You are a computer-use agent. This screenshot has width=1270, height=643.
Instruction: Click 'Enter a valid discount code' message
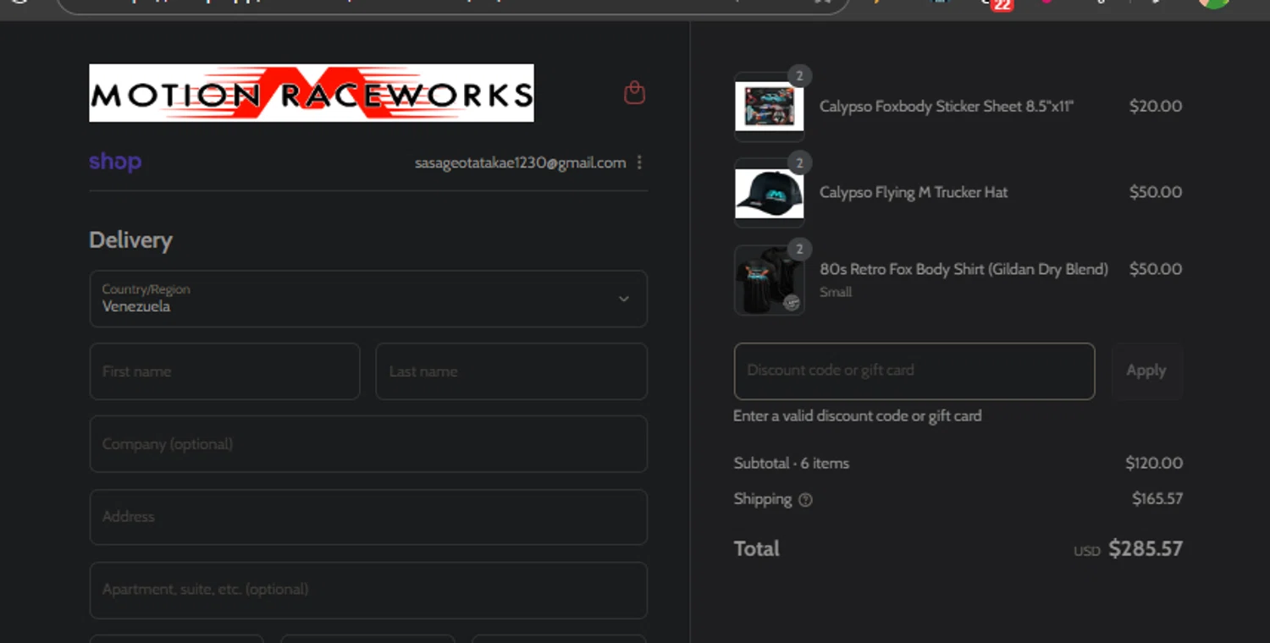[x=858, y=416]
